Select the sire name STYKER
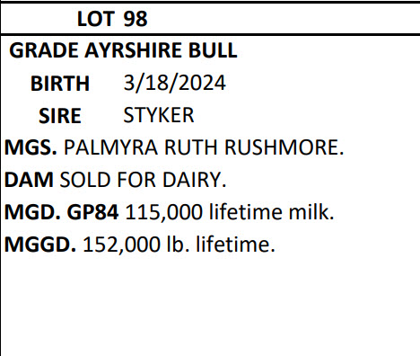 [159, 115]
